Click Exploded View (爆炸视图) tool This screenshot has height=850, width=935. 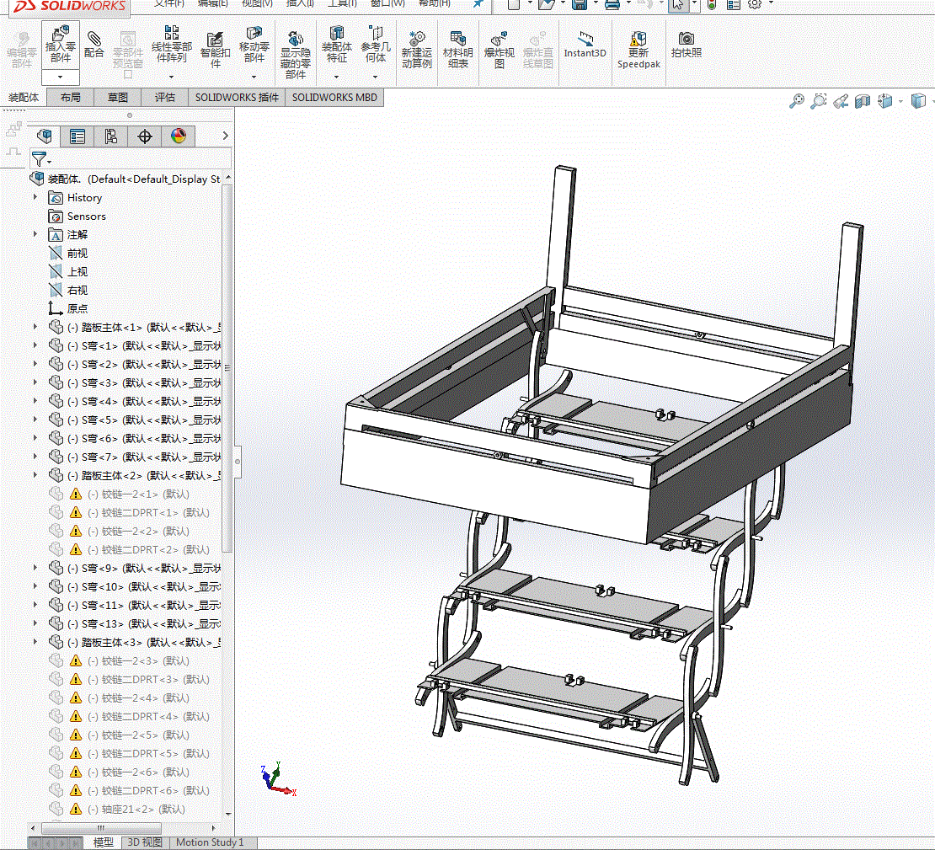tap(500, 50)
